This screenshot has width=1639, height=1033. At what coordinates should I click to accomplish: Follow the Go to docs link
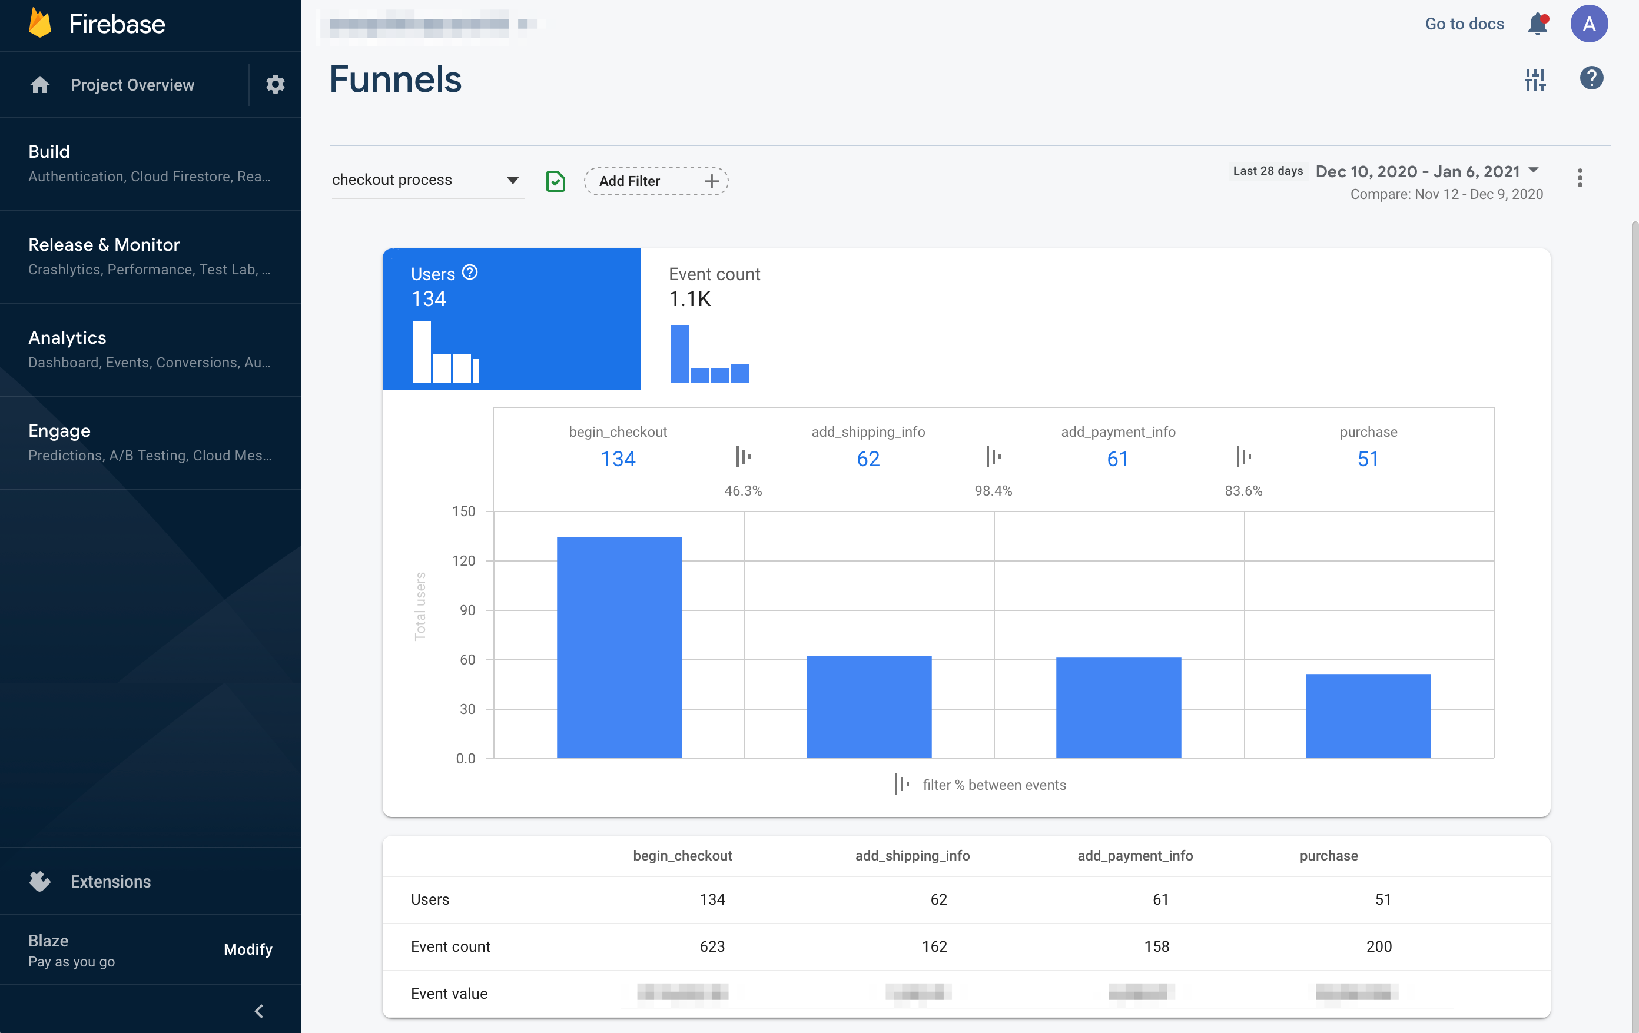pos(1464,24)
